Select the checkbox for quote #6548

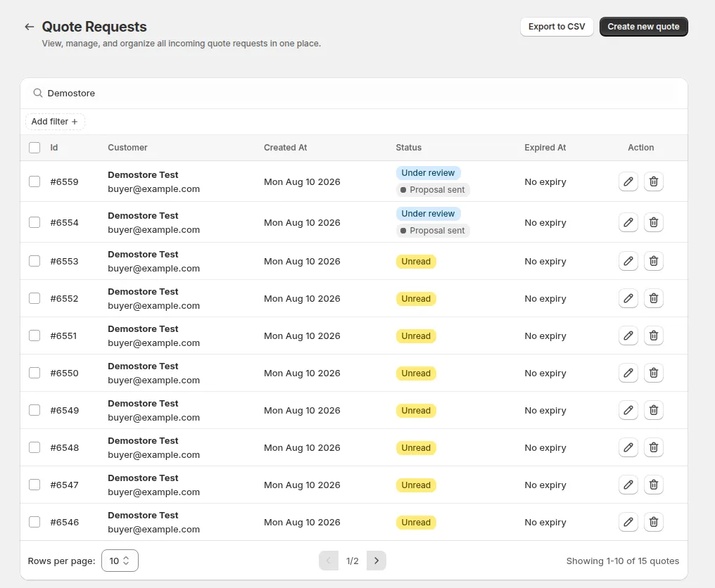pyautogui.click(x=34, y=447)
